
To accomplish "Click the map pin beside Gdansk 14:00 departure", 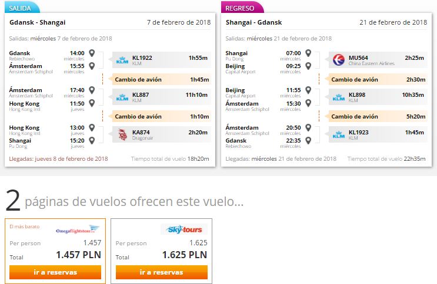I will pyautogui.click(x=92, y=53).
